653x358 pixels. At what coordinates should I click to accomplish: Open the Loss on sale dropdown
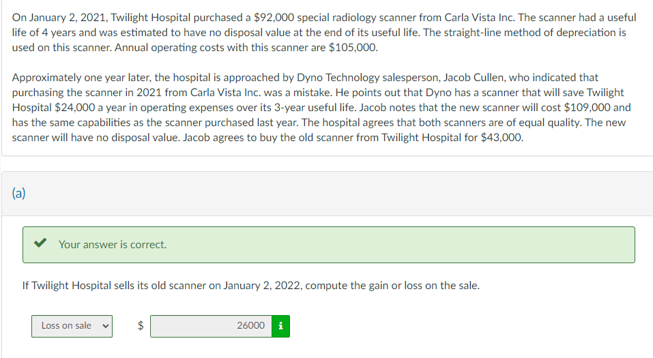pos(72,326)
